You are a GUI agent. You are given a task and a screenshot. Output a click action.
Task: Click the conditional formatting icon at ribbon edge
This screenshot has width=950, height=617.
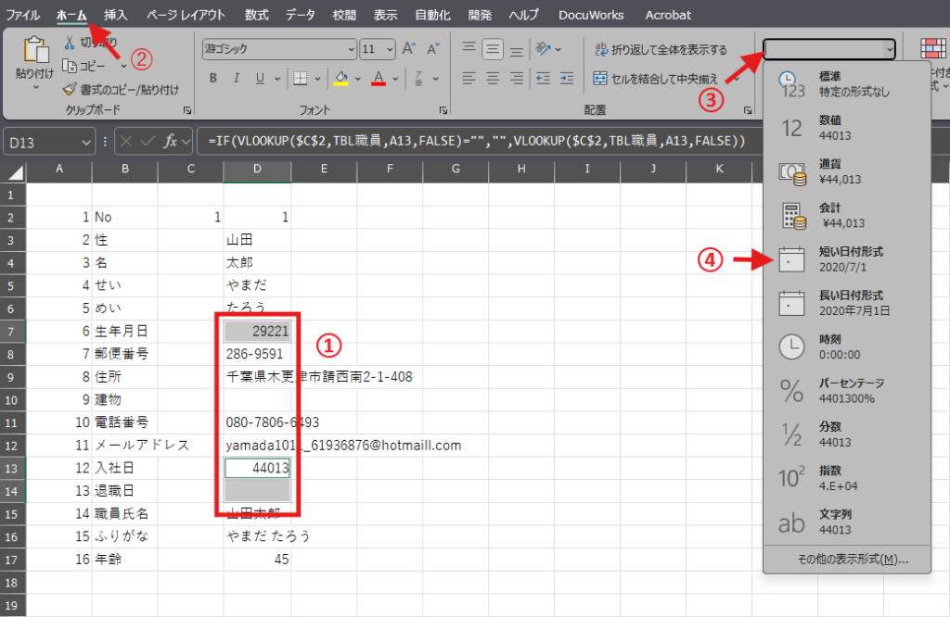[x=933, y=48]
